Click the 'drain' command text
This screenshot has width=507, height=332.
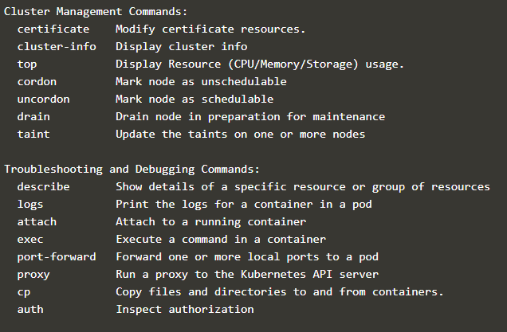[x=33, y=116]
